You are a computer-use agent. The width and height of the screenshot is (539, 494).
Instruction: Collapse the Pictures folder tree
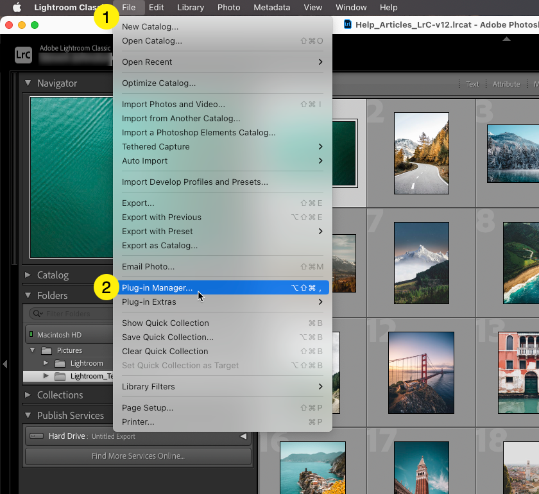pyautogui.click(x=32, y=350)
